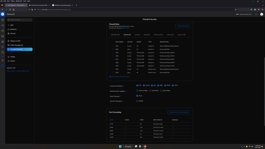Enable logging for Guest Rules
Screen dimensions: 265x149
pos(161,91)
